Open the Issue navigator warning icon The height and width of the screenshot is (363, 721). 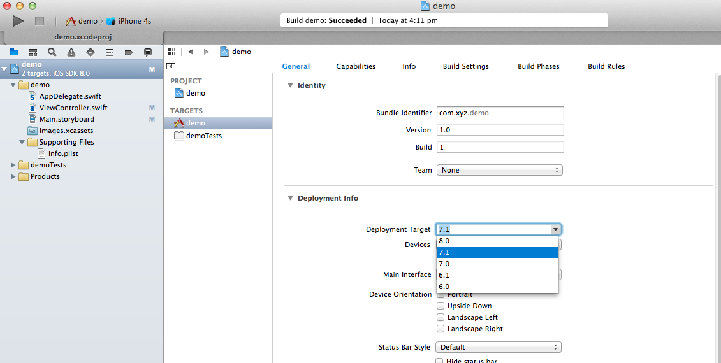(71, 52)
